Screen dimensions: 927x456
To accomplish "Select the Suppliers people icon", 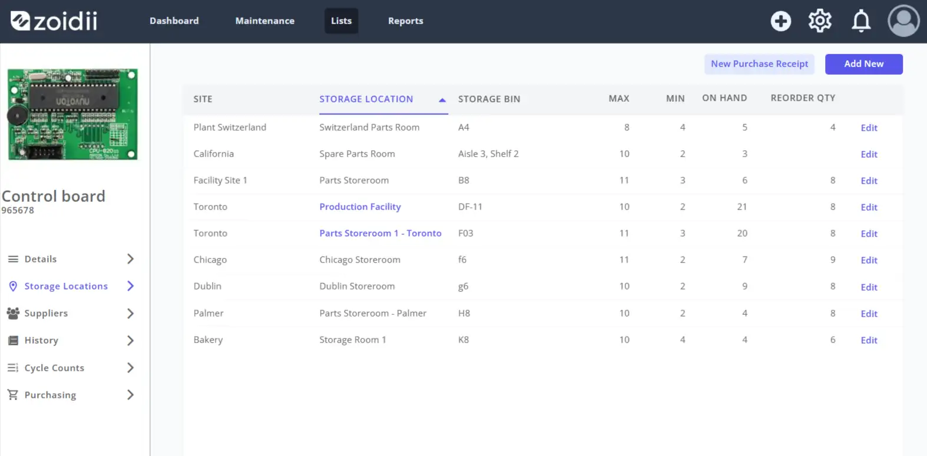I will pyautogui.click(x=13, y=313).
